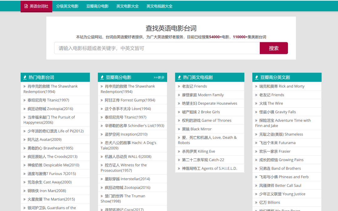Open 盗梦空间 Inception(2010) link
This screenshot has width=338, height=211.
[126, 134]
